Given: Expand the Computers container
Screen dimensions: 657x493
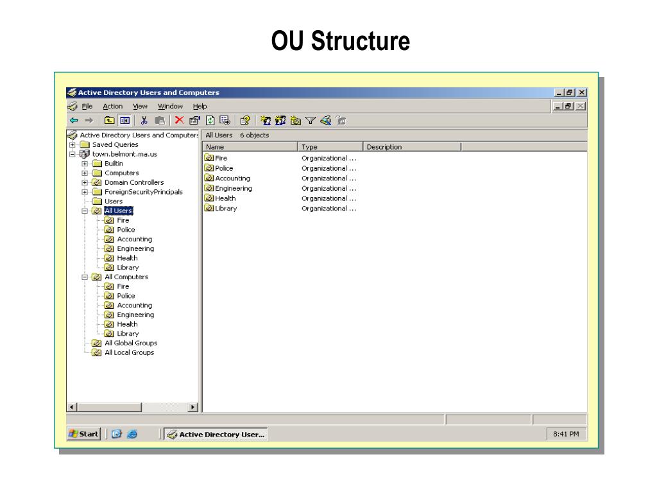Looking at the screenshot, I should tap(85, 173).
